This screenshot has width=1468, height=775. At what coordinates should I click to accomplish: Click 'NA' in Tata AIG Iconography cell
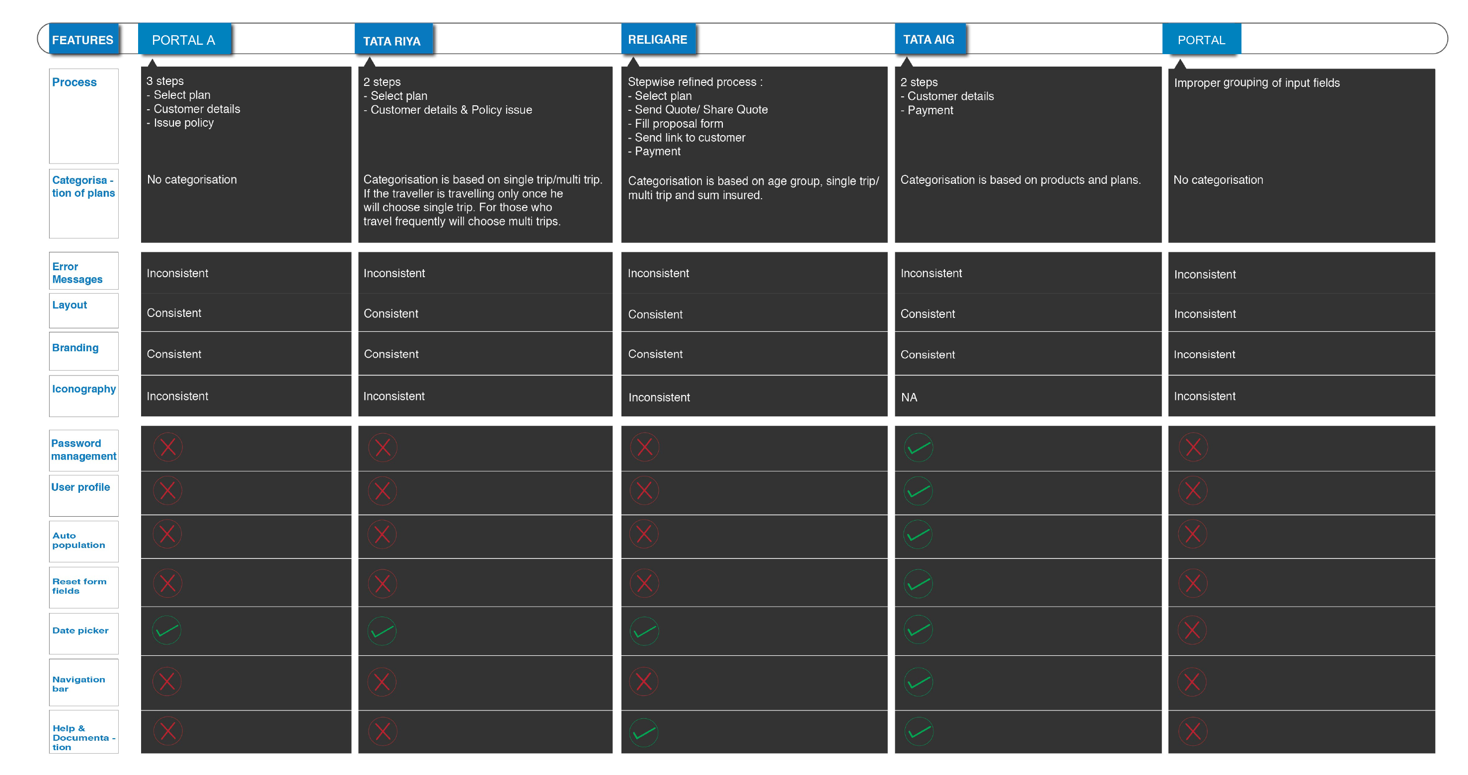coord(909,397)
